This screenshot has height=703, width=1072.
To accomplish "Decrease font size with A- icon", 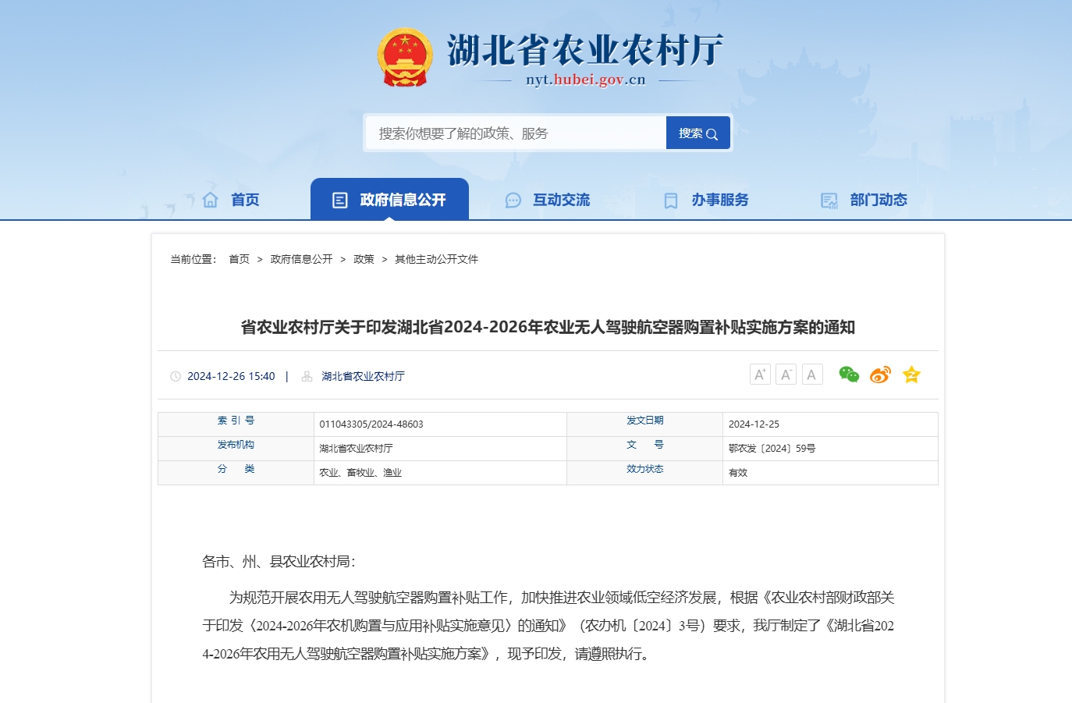I will [786, 375].
